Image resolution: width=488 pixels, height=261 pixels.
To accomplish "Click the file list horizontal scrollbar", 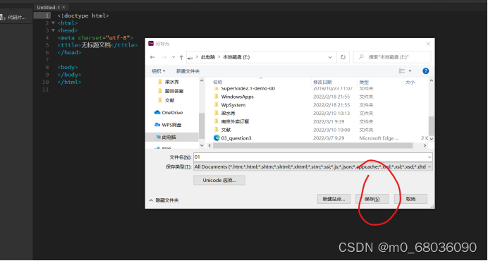I will point(313,145).
